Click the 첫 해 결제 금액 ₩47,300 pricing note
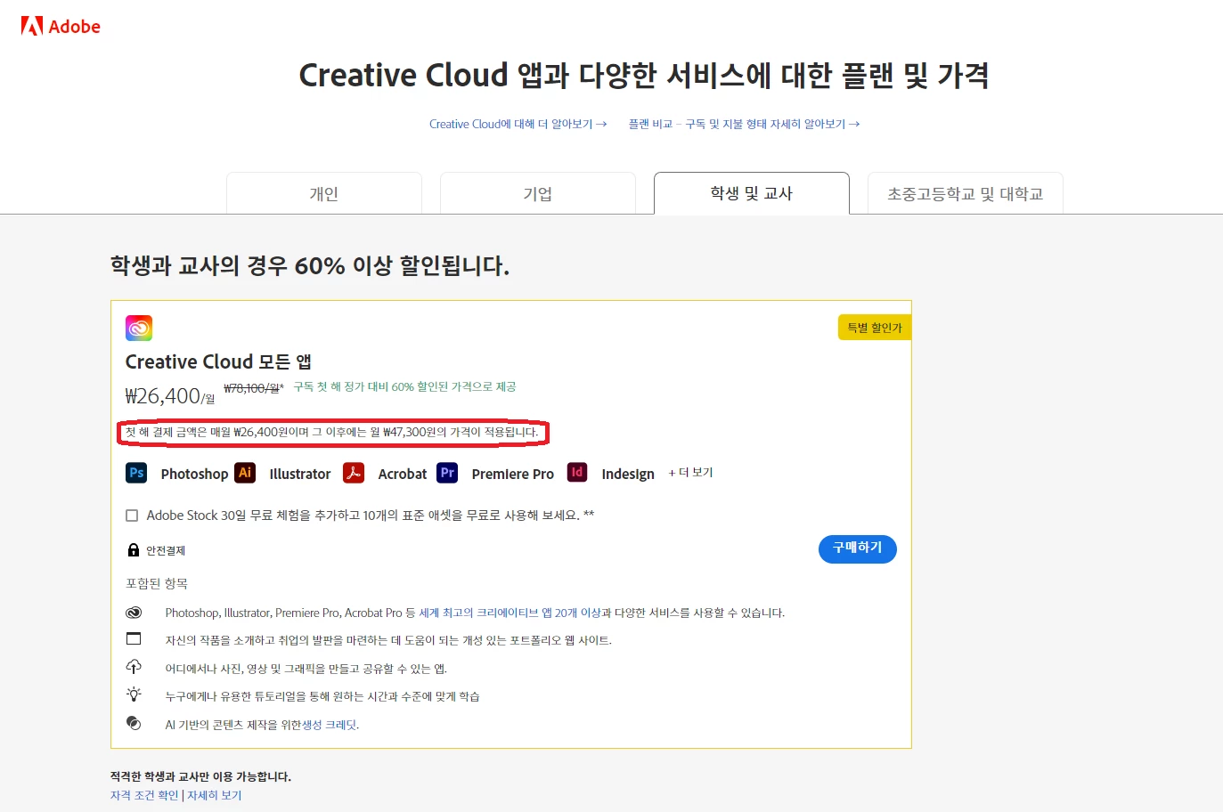Viewport: 1223px width, 812px height. point(332,432)
